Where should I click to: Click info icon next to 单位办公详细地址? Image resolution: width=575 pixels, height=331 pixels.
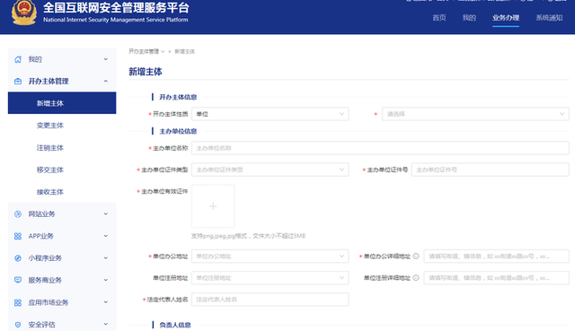click(416, 257)
